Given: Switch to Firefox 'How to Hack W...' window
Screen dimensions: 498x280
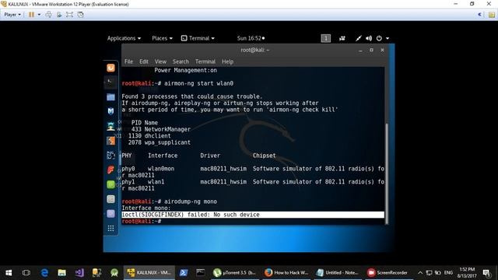Looking at the screenshot, I should 286,273.
